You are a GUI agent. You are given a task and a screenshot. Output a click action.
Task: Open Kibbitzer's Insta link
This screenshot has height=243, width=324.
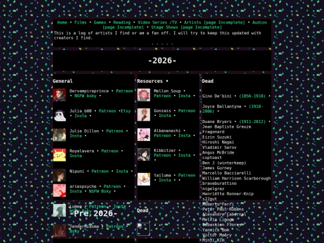pos(184,155)
